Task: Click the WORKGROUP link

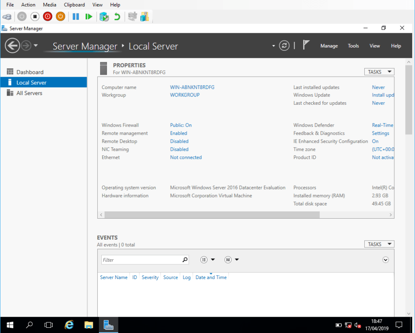Action: (x=185, y=95)
